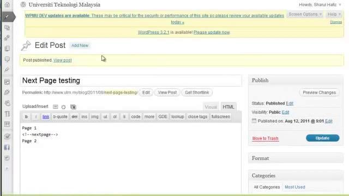Click the del quicktag button
The image size is (349, 196).
75,117
